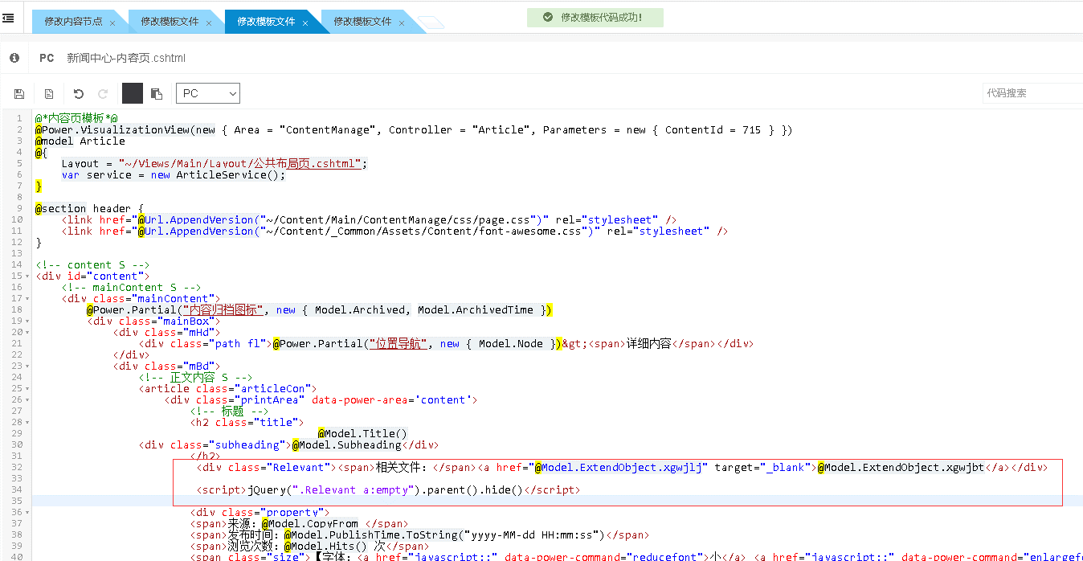
Task: Open the 内容归档图标 partial link
Action: pos(223,310)
